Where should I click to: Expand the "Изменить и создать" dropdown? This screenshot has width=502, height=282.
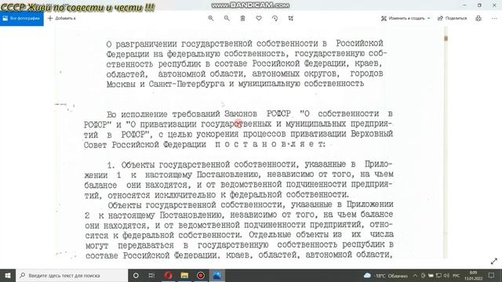[x=406, y=18]
